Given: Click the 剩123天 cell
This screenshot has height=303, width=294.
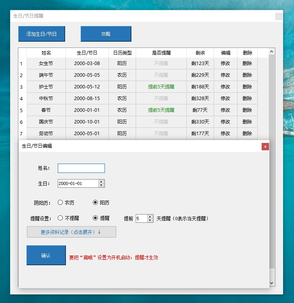Looking at the screenshot, I should [200, 63].
